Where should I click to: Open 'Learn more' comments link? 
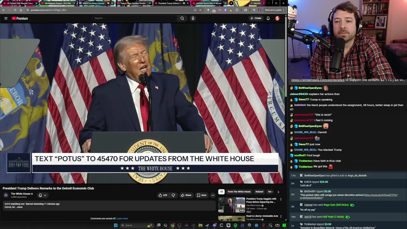coord(122,219)
